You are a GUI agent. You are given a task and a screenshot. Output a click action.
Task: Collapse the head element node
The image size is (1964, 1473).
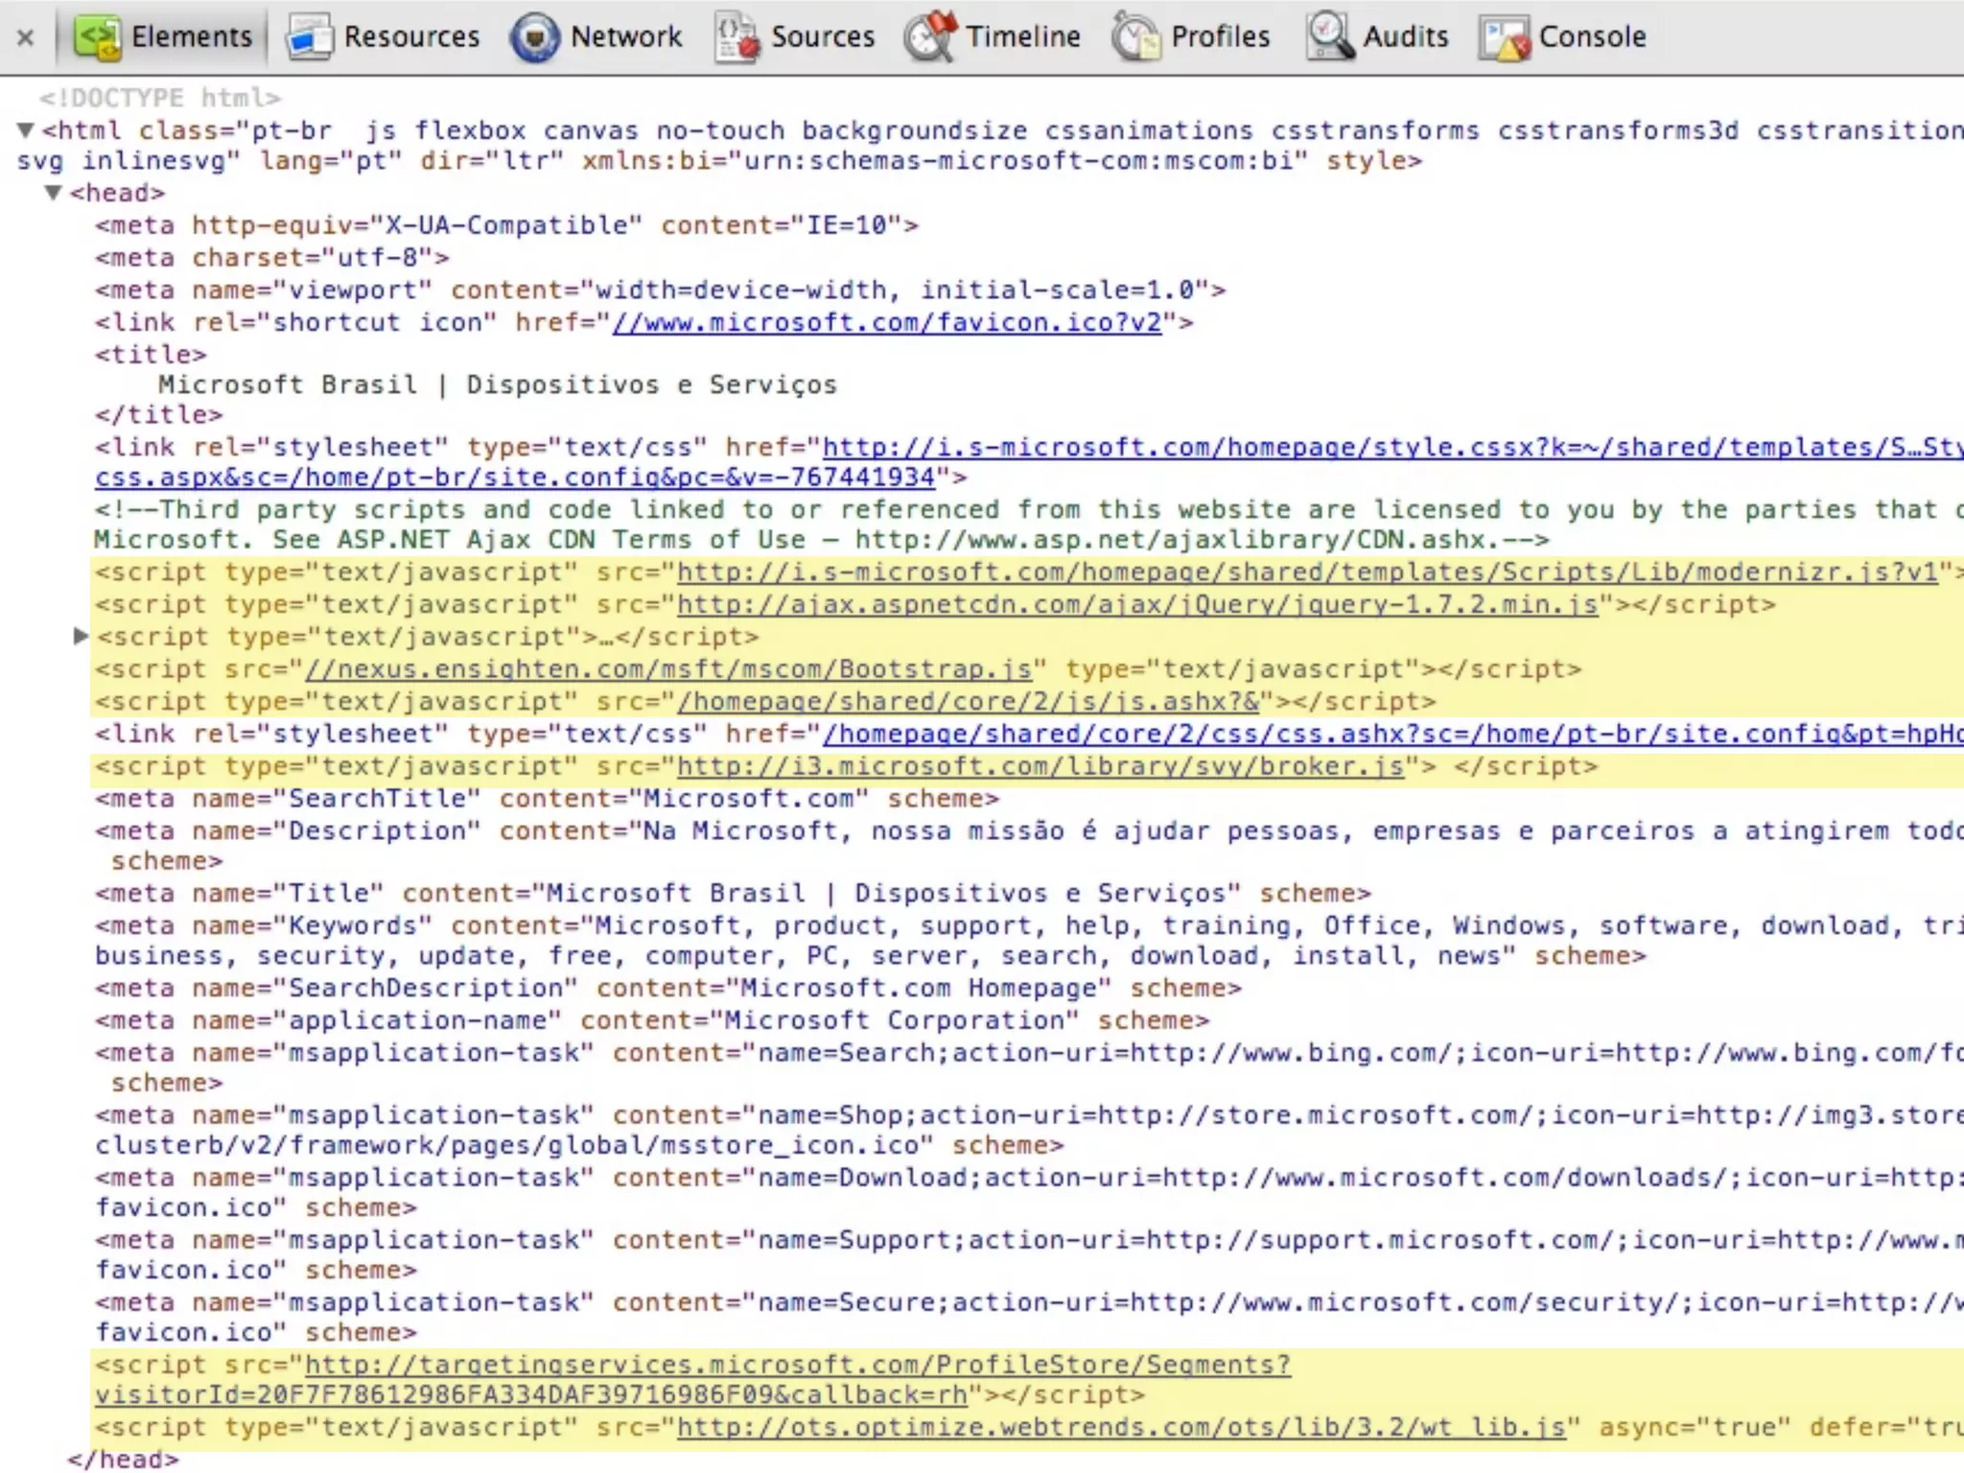[54, 193]
